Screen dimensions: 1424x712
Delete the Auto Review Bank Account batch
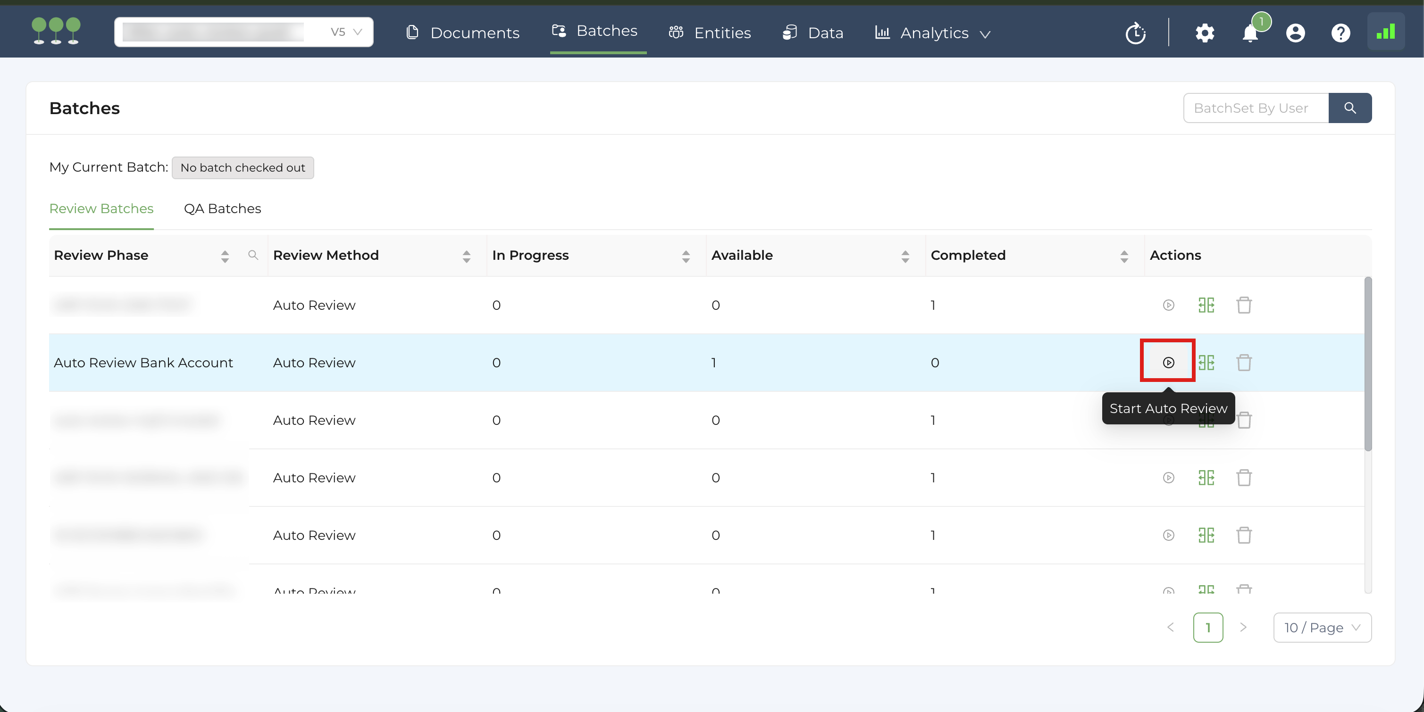[1244, 362]
